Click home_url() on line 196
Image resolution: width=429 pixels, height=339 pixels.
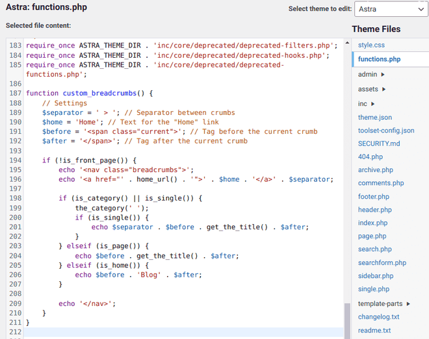157,179
